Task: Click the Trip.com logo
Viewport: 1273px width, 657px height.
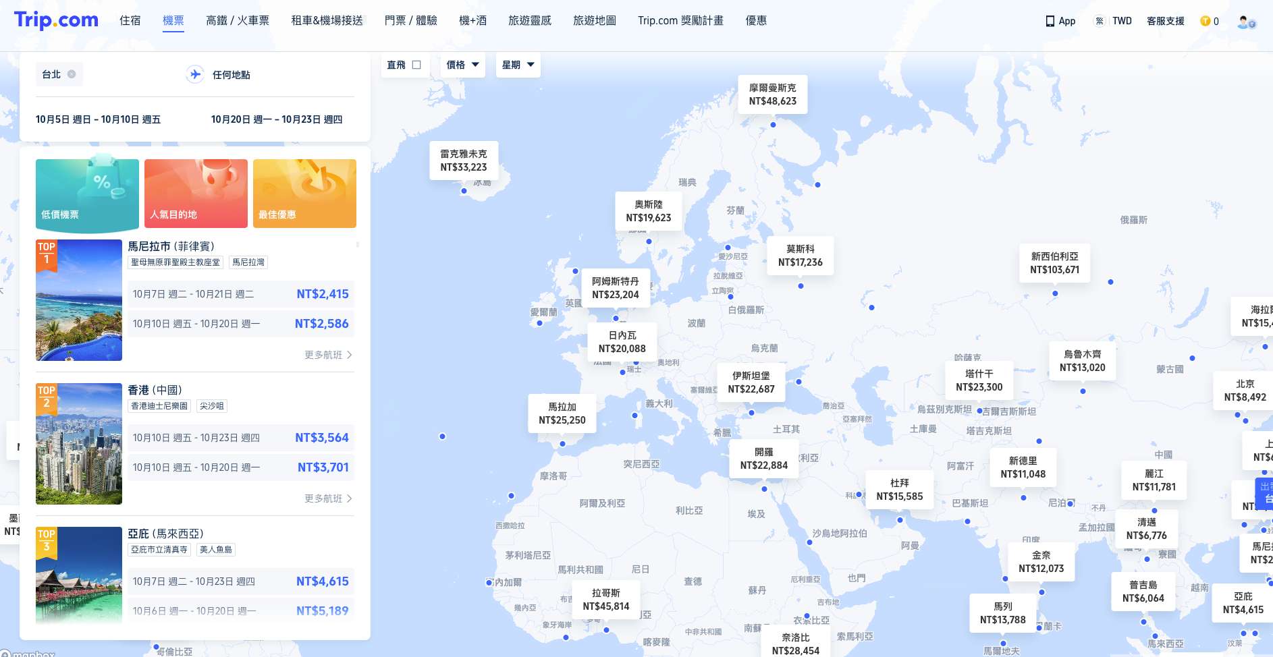Action: [56, 20]
